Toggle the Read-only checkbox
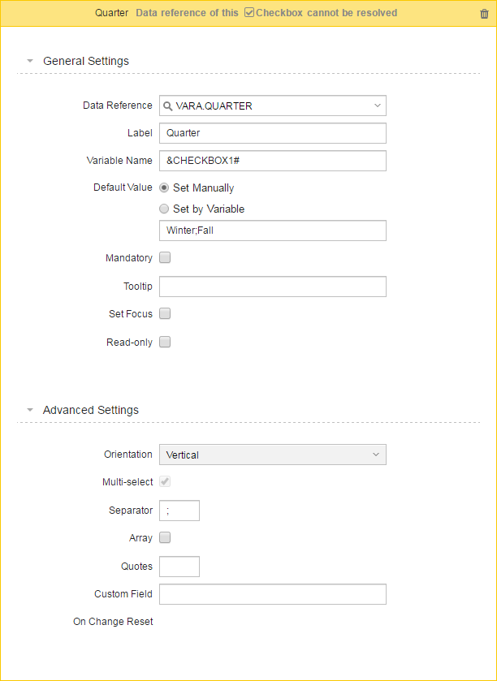Image resolution: width=497 pixels, height=681 pixels. tap(165, 343)
